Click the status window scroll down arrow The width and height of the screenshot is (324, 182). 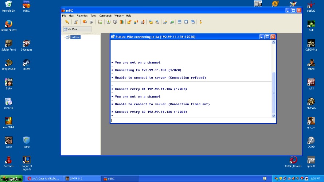[274, 115]
